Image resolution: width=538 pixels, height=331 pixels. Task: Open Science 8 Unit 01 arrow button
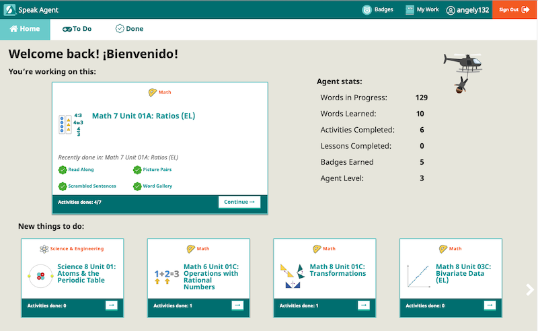click(x=111, y=305)
